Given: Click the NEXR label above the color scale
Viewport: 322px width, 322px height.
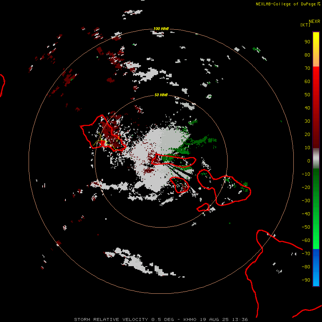Looking at the screenshot, I should pos(314,21).
